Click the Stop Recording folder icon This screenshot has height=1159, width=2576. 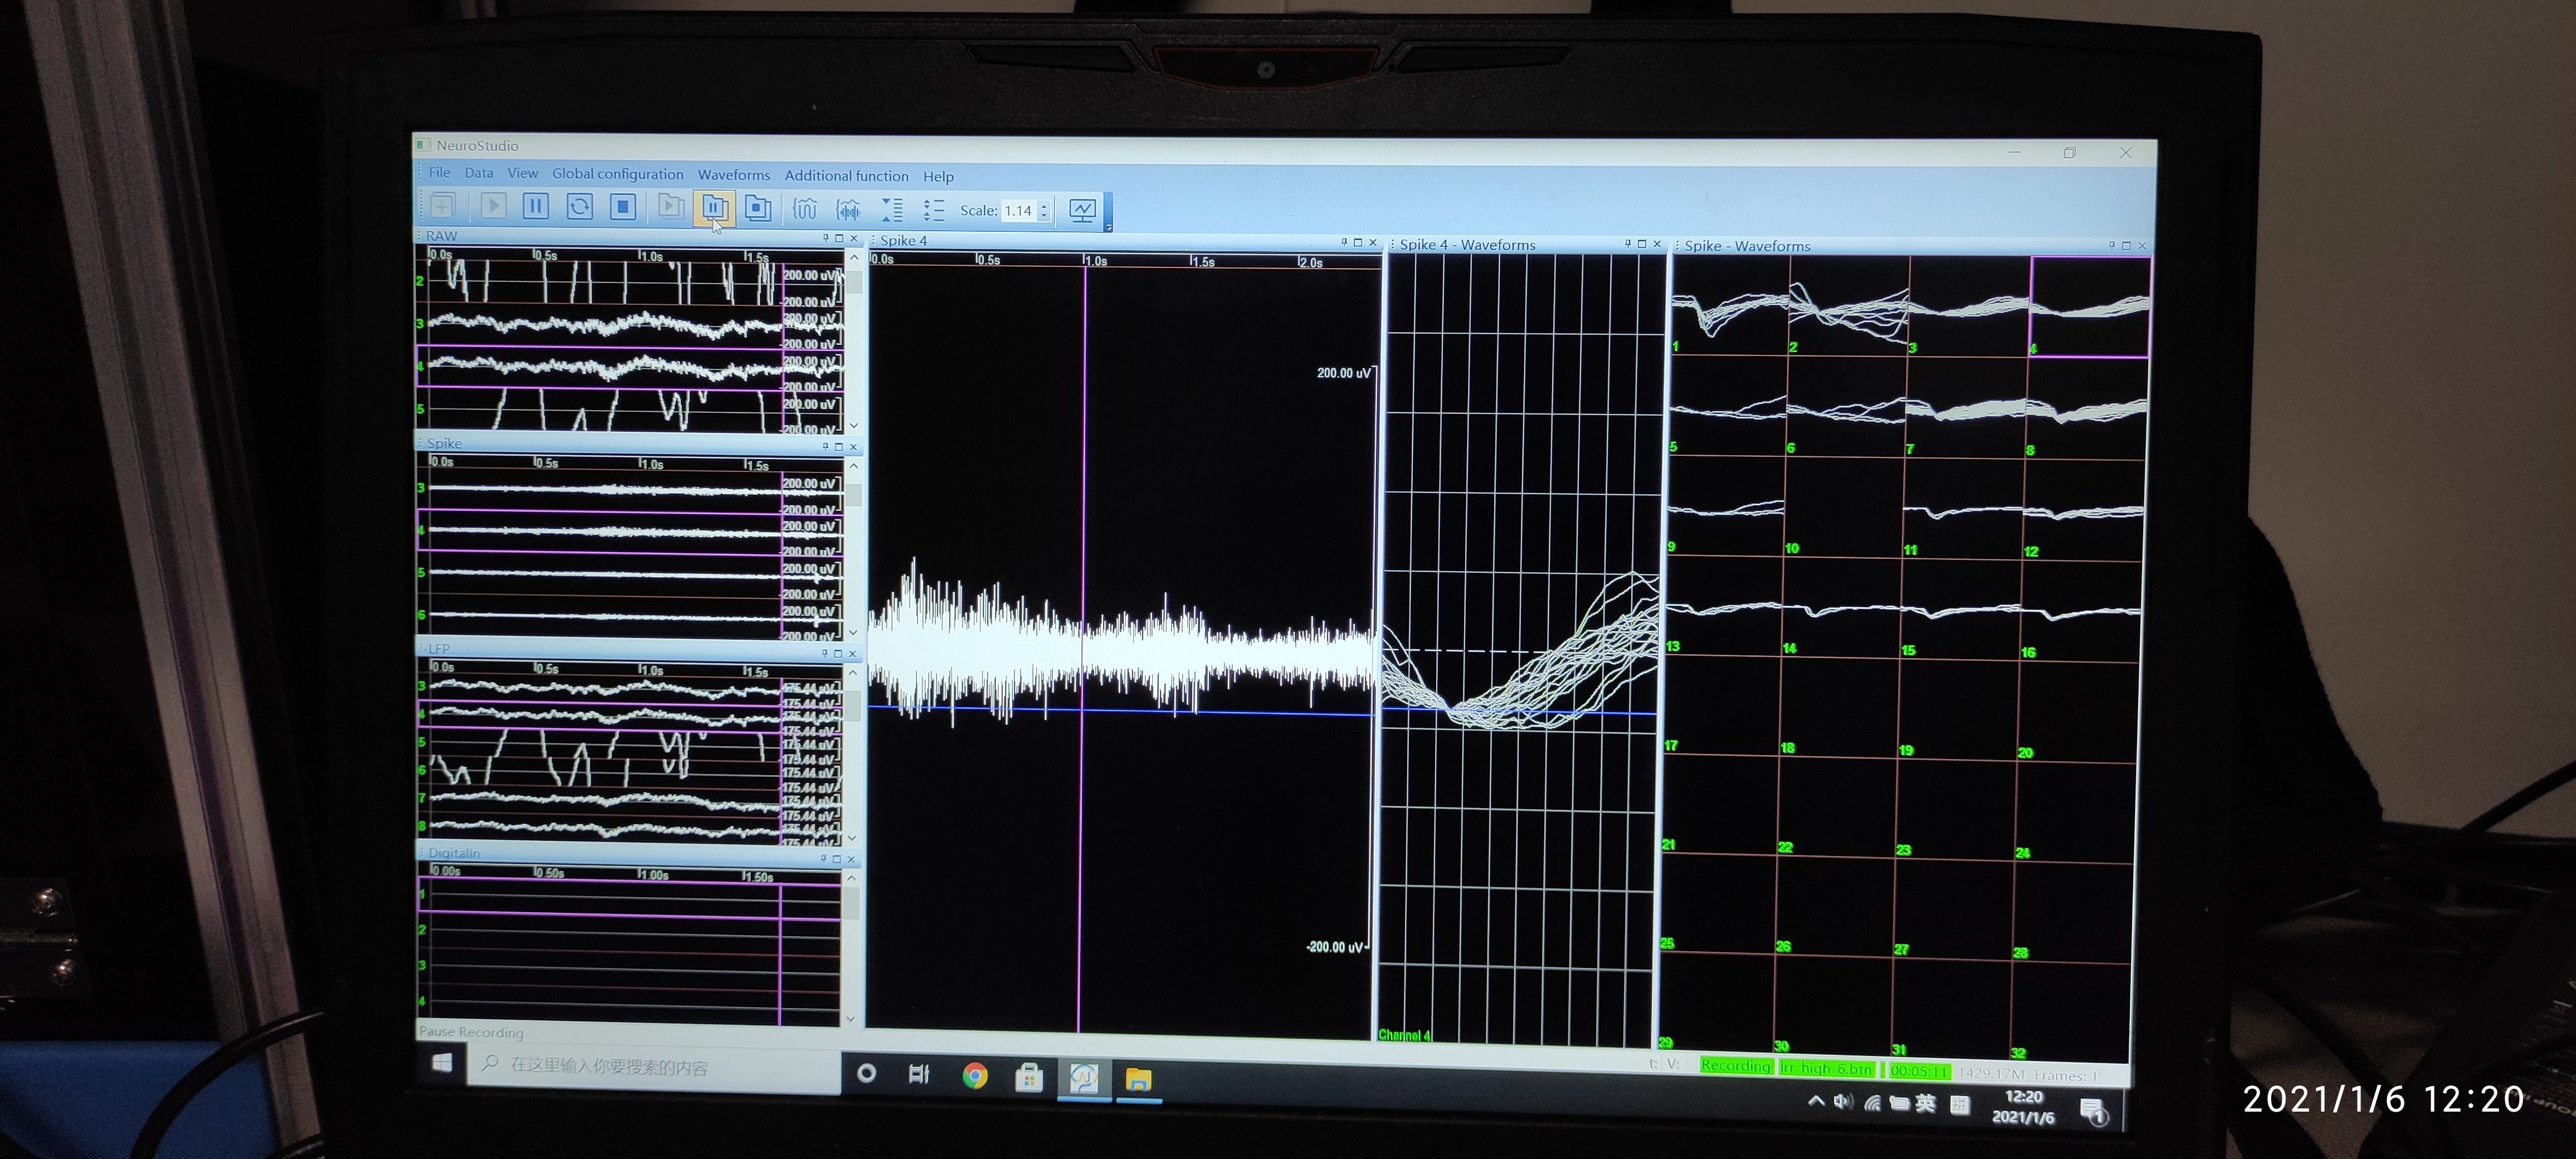758,208
